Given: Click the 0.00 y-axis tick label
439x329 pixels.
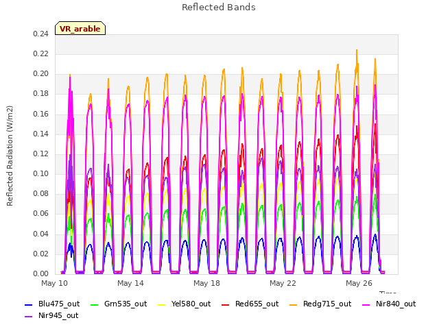Looking at the screenshot, I should coord(41,273).
